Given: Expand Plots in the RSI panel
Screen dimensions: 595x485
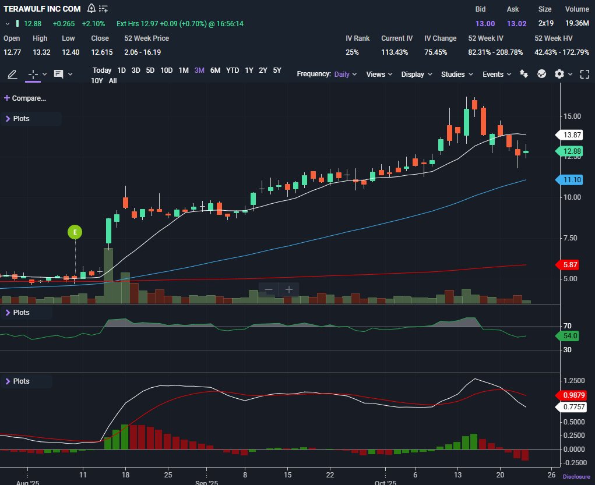Looking at the screenshot, I should (17, 313).
